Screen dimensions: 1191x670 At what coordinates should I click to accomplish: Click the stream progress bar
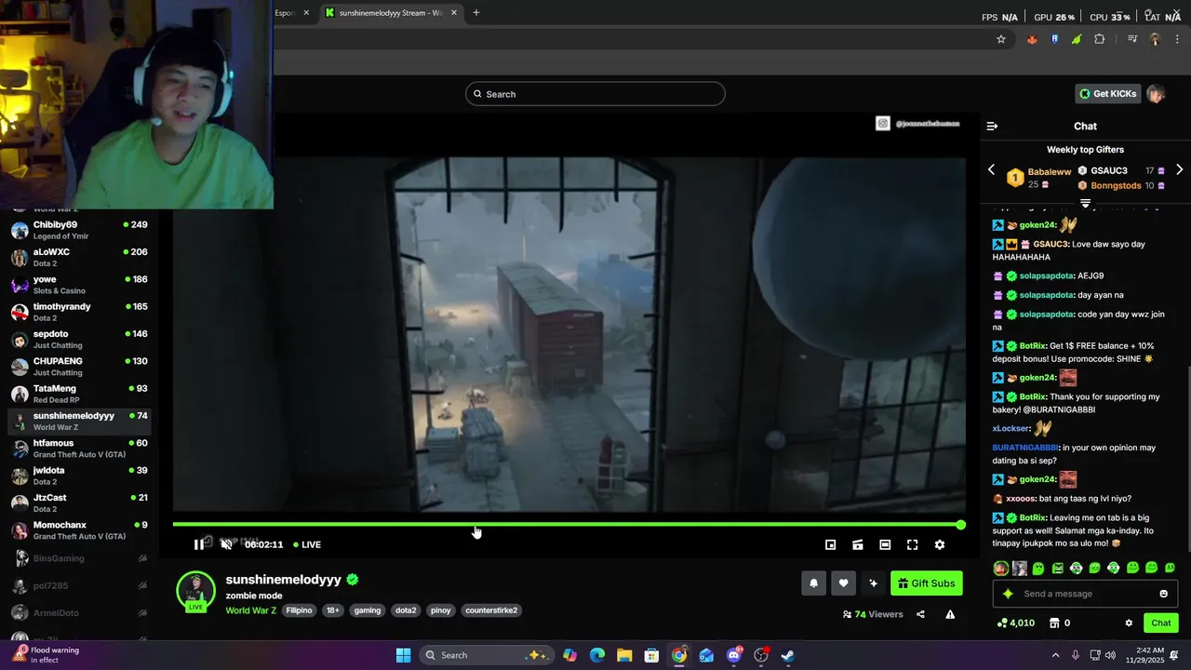pos(568,525)
